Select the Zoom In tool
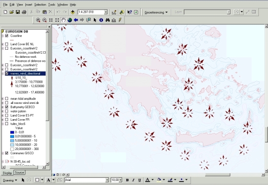This screenshot has height=185, width=268. (38, 20)
